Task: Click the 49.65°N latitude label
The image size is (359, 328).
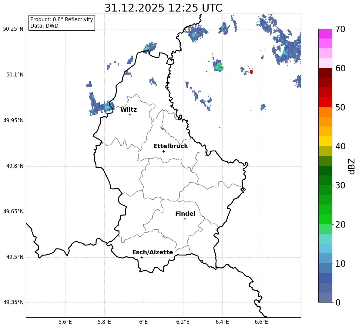Action: 13,211
